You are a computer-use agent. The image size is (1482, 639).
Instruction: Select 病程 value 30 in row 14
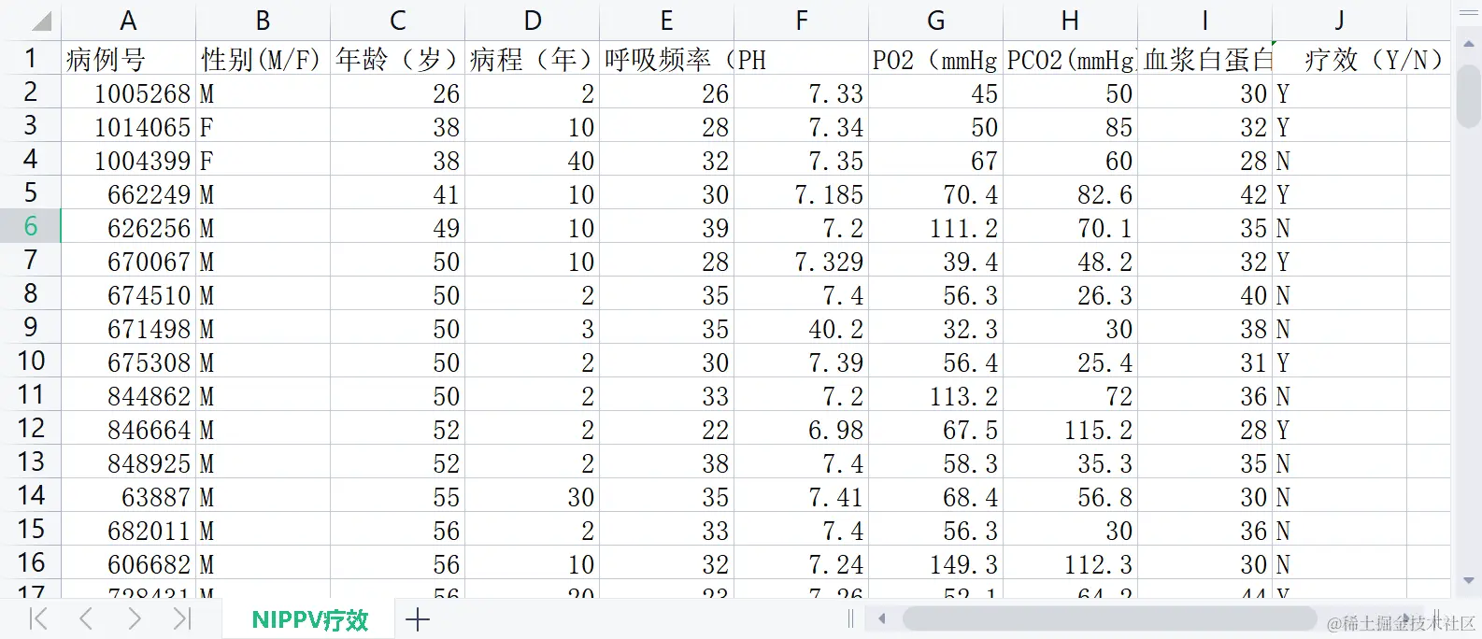click(533, 496)
